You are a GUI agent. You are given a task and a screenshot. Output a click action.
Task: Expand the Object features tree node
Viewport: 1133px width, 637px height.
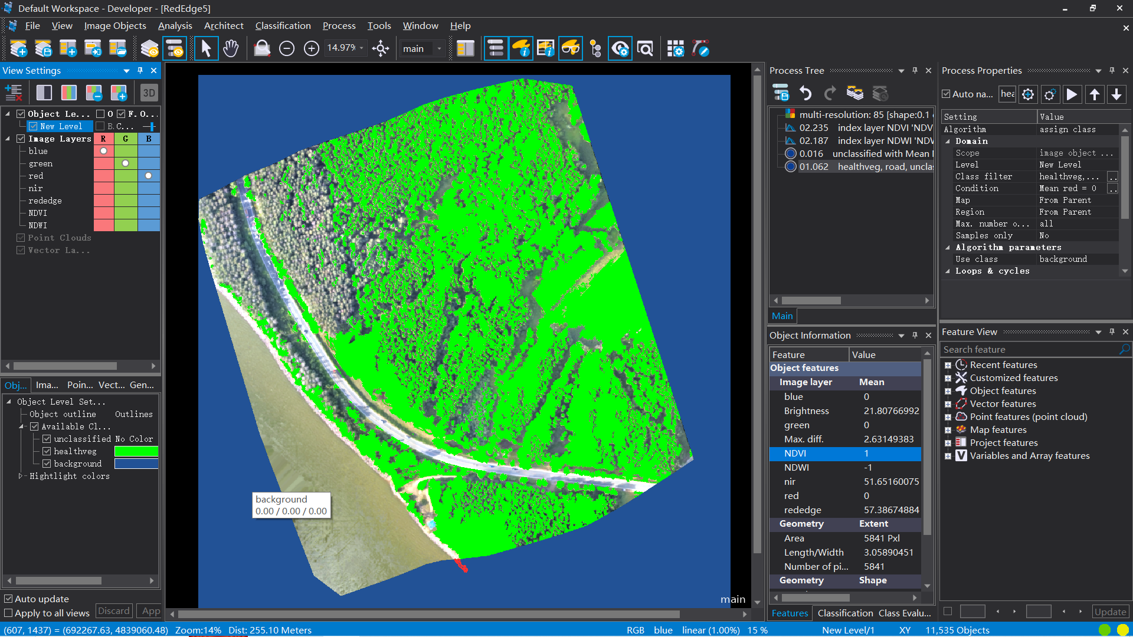pyautogui.click(x=948, y=391)
